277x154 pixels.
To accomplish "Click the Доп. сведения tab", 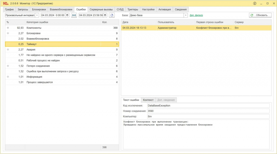I will click(x=166, y=100).
